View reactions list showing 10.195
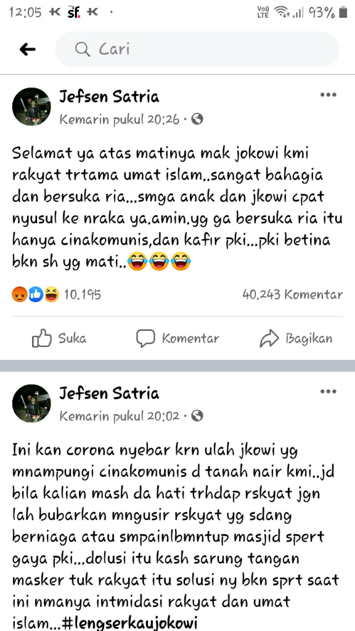 (56, 295)
